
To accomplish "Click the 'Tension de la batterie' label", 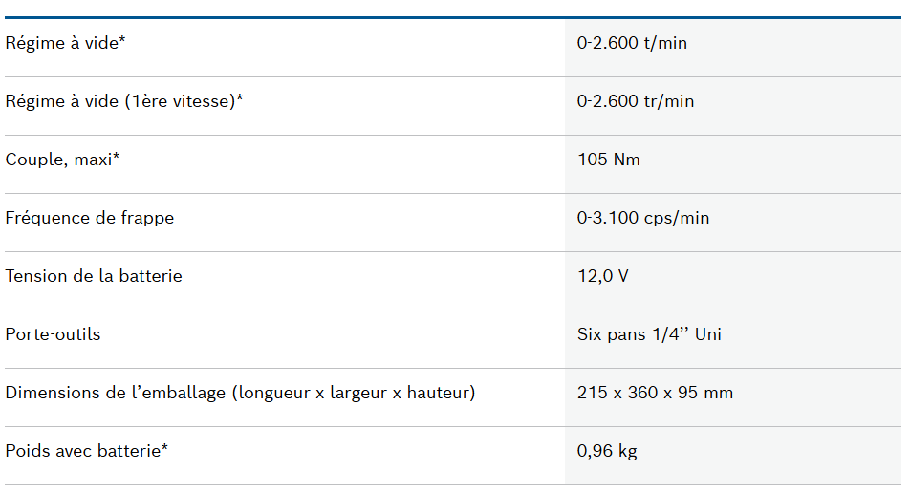I will pyautogui.click(x=94, y=276).
